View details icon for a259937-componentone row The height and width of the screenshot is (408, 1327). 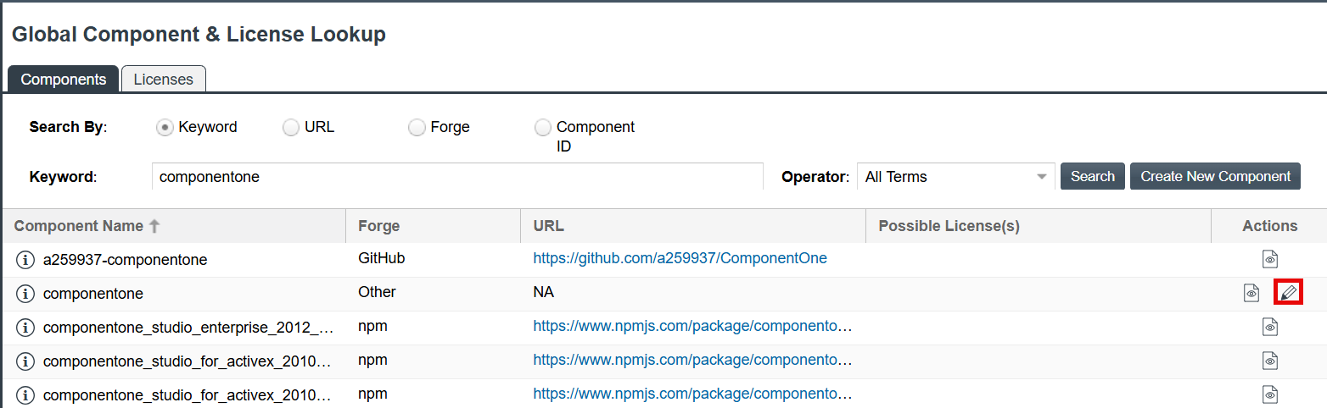tap(1269, 259)
